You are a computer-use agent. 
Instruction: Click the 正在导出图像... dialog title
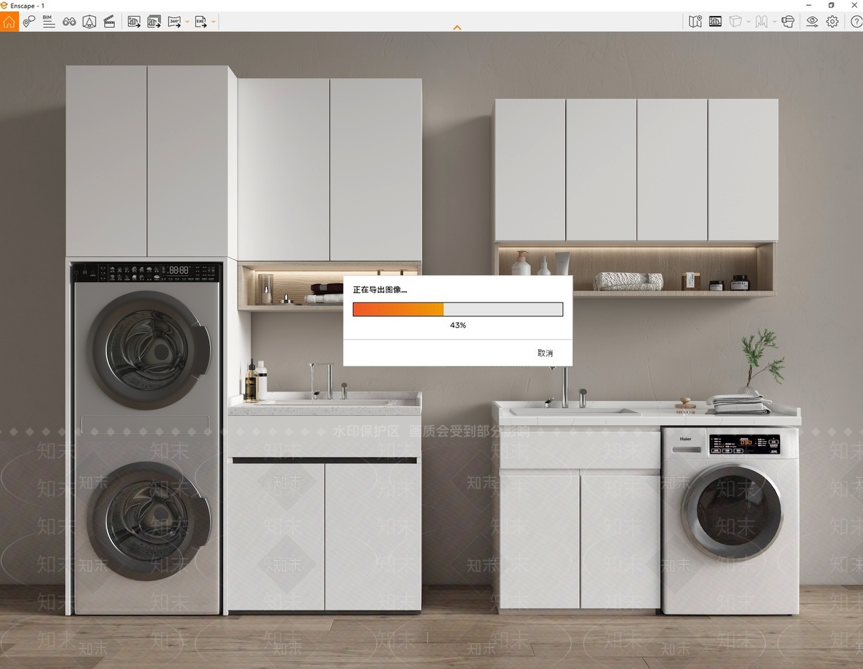380,290
